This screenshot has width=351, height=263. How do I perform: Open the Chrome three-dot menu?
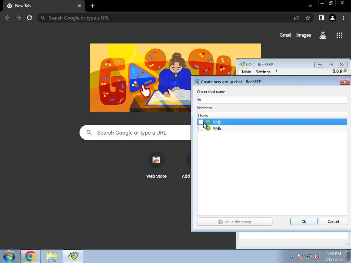343,18
